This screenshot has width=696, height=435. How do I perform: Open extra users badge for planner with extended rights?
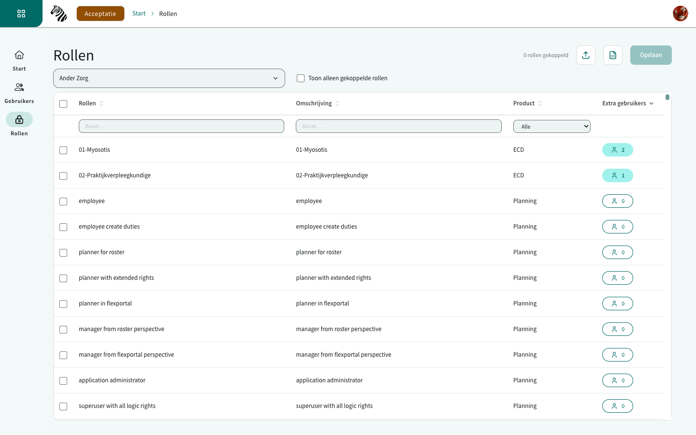[618, 278]
